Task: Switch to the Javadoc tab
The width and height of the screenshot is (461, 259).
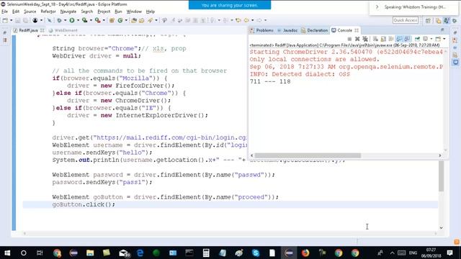Action: (287, 30)
